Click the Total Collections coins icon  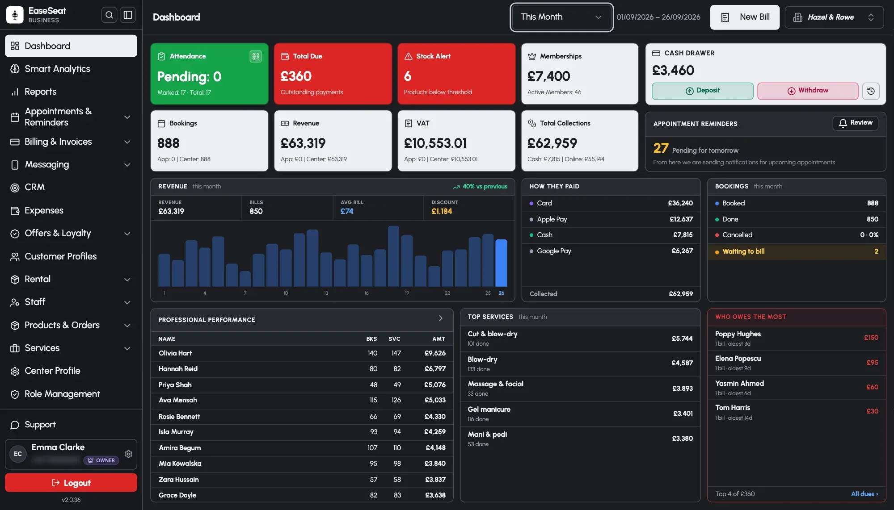(532, 123)
